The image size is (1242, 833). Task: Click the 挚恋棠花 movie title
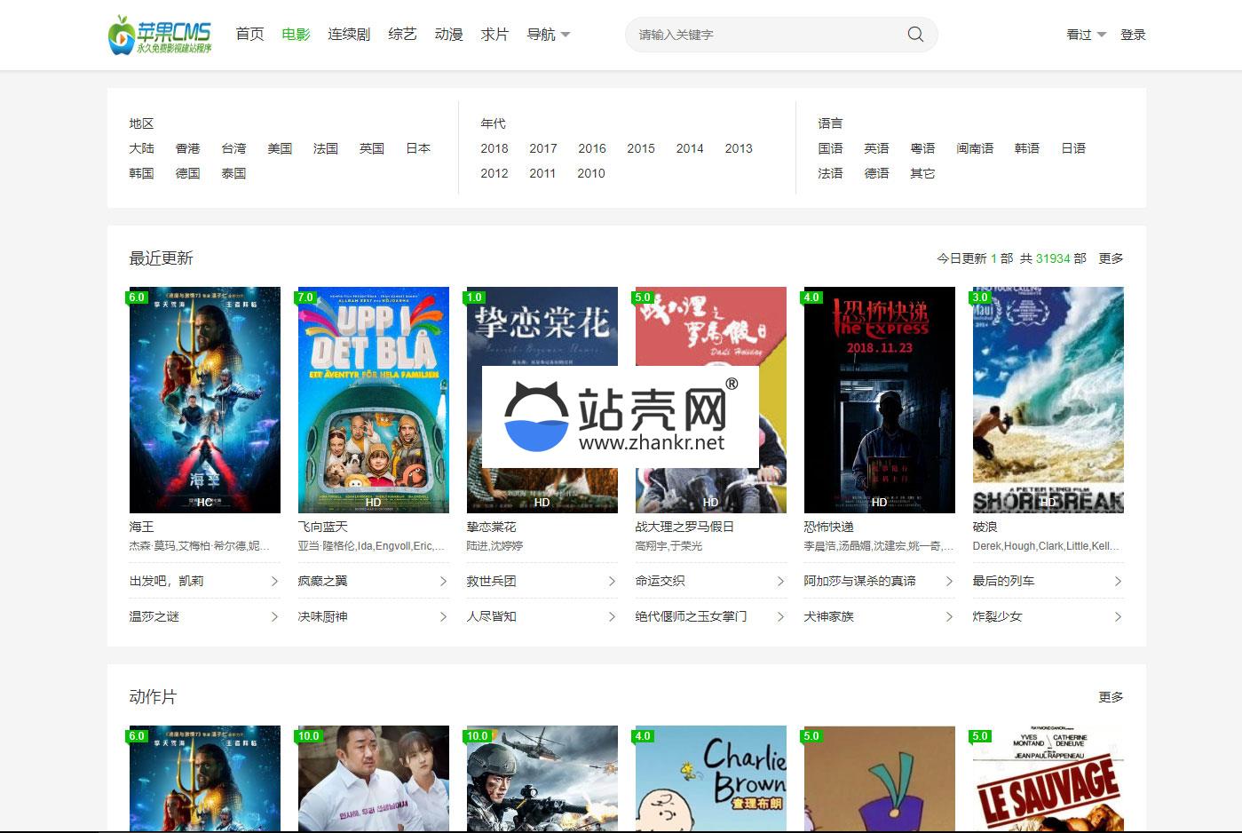click(x=491, y=527)
